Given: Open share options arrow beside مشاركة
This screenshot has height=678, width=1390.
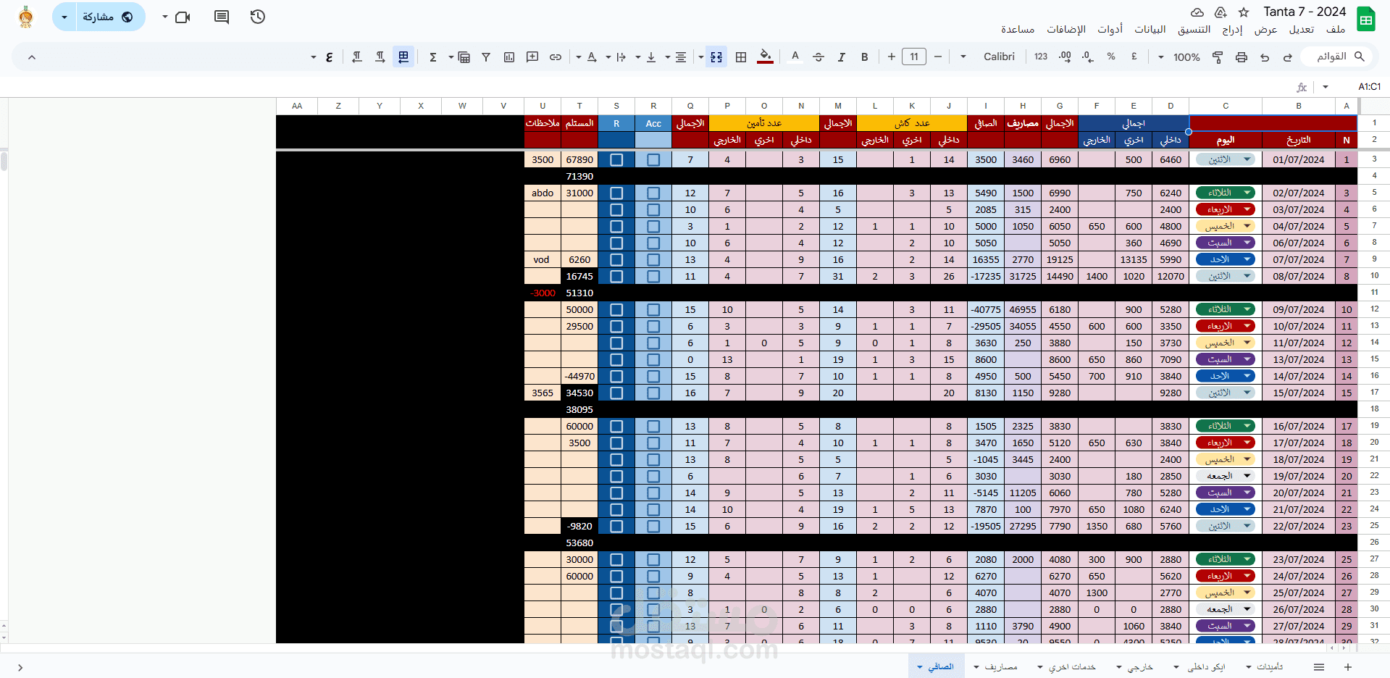Looking at the screenshot, I should pos(64,17).
